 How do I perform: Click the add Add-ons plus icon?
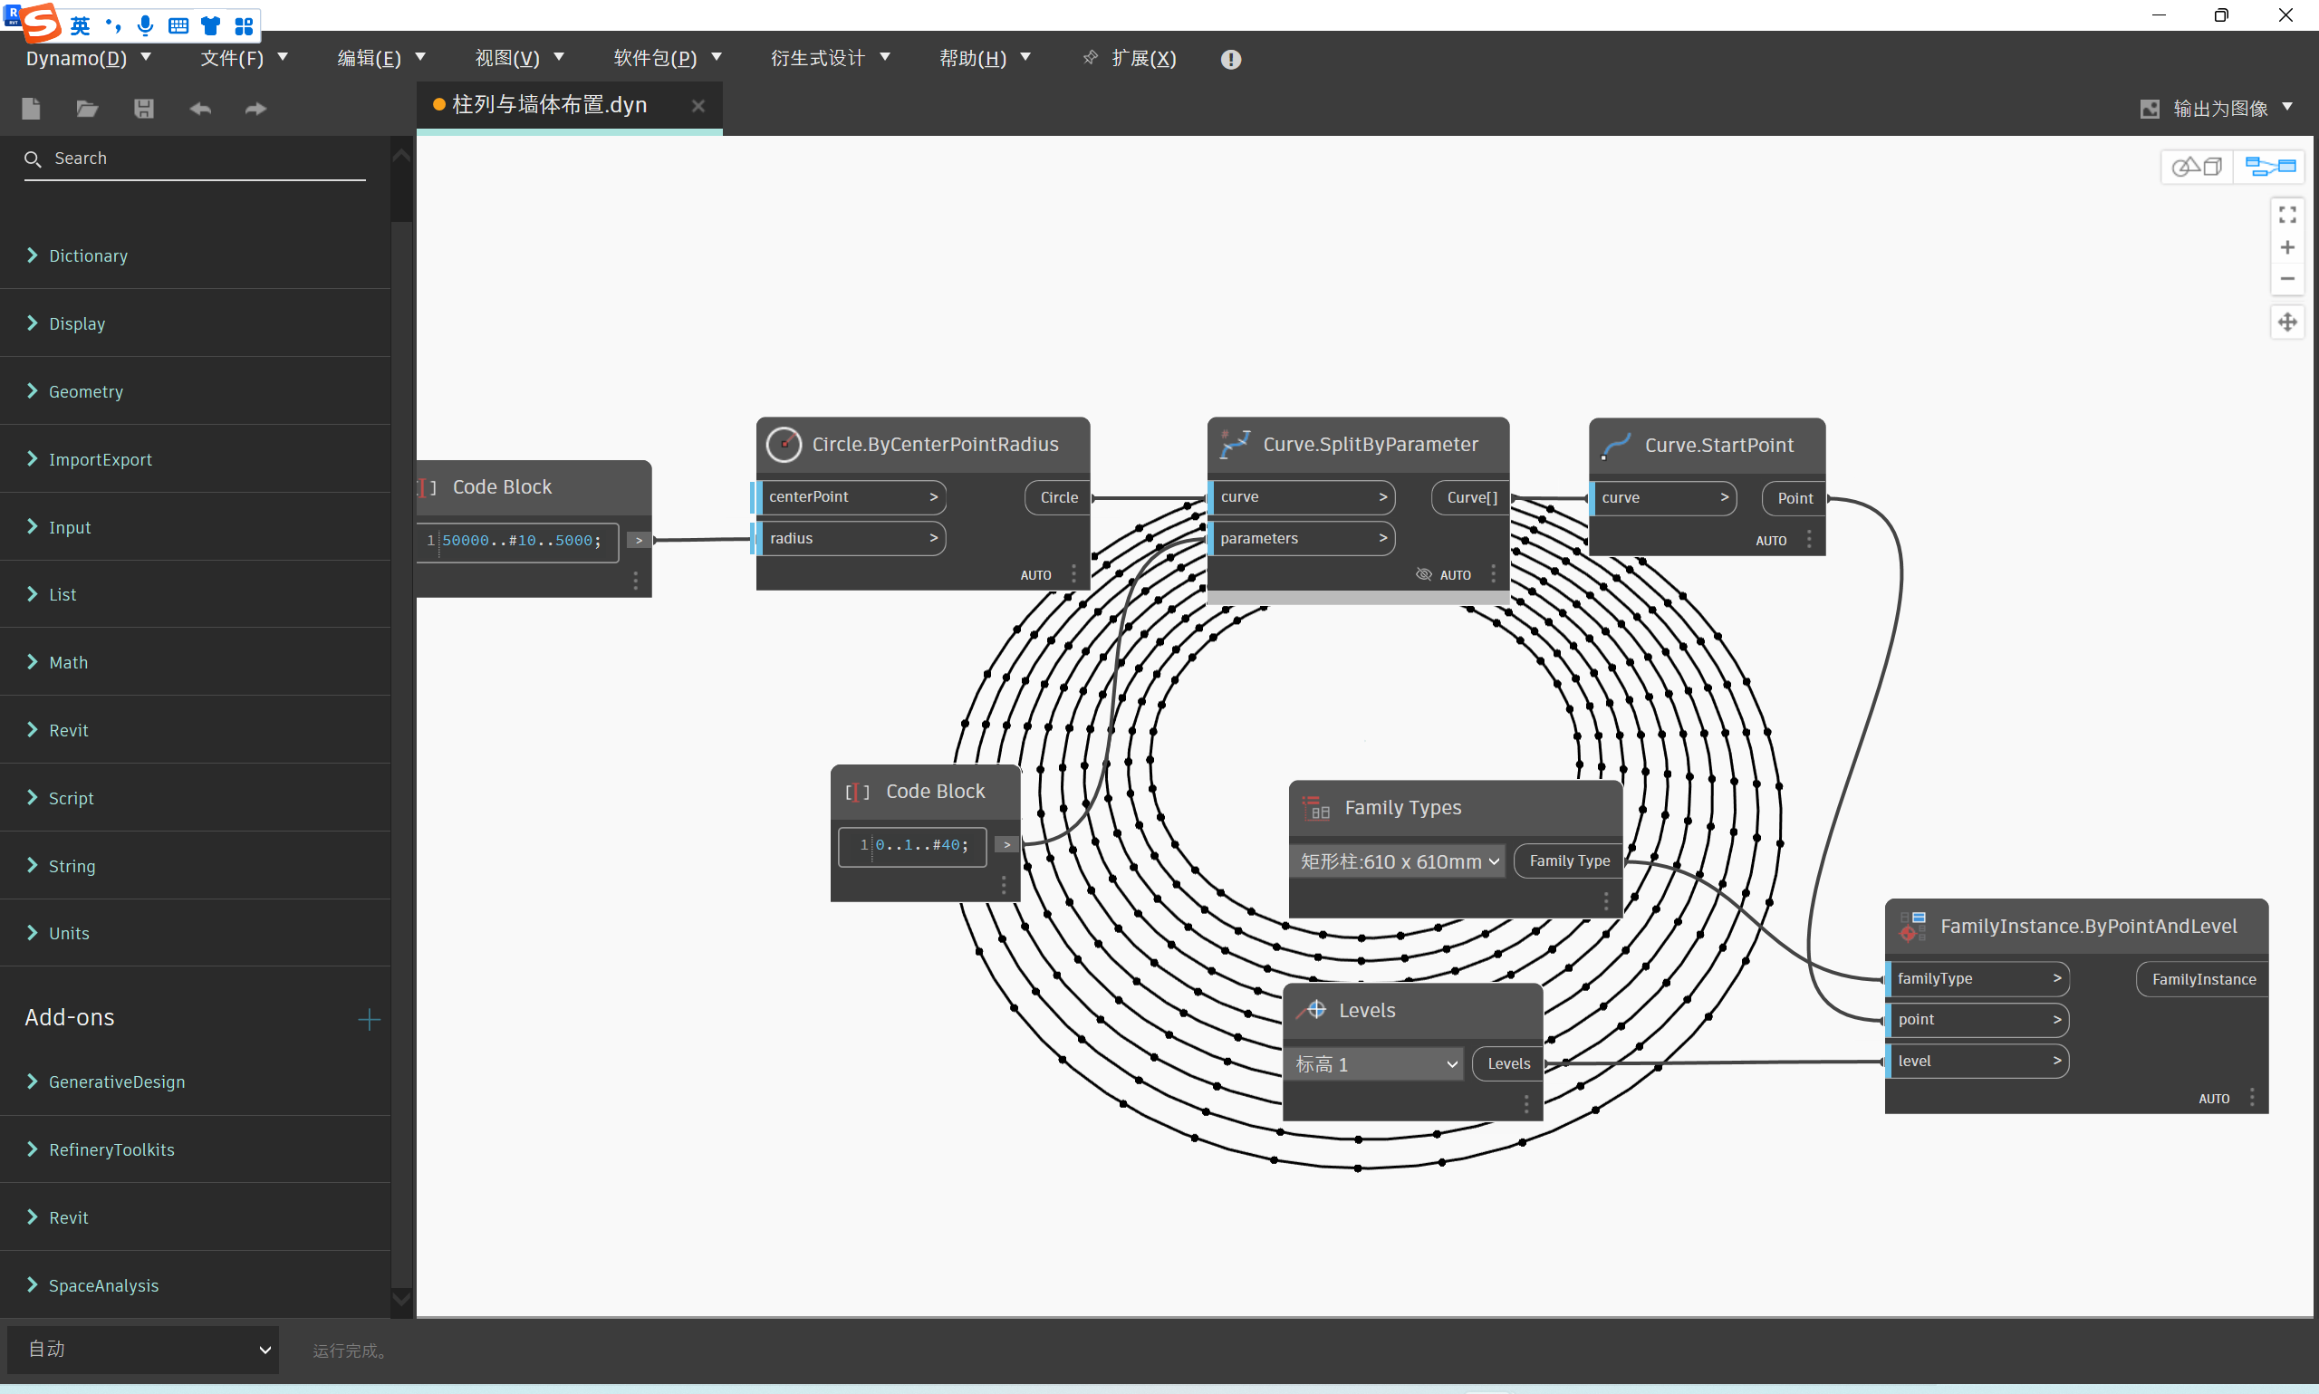(369, 1019)
